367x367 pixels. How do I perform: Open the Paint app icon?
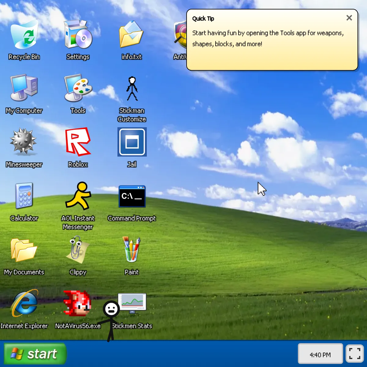coord(132,249)
